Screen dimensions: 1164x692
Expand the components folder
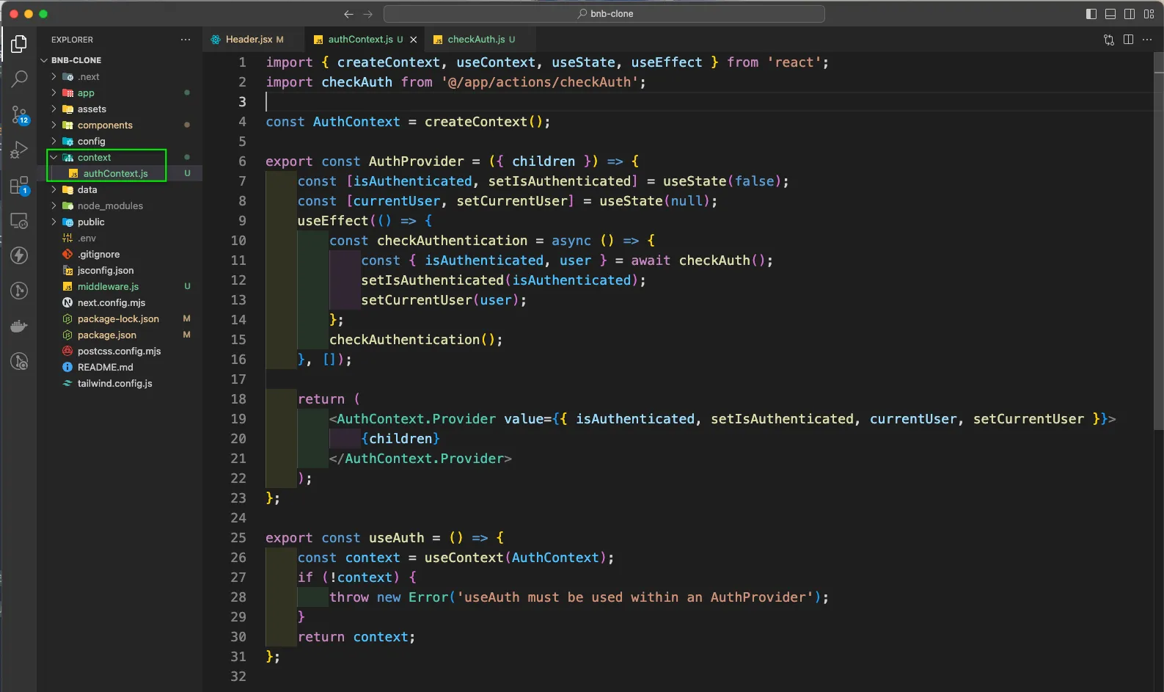pyautogui.click(x=54, y=125)
